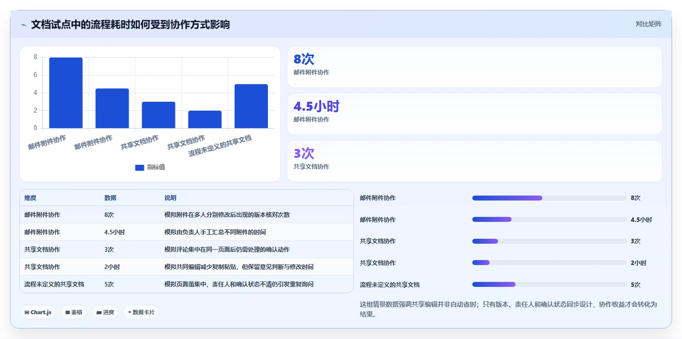This screenshot has width=682, height=339.
Task: Click the 维度 column header
Action: (x=30, y=198)
